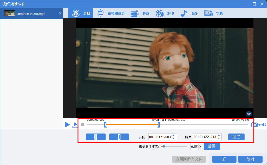The height and width of the screenshot is (165, 267).
Task: Decrease end time with down arrow
Action: pyautogui.click(x=219, y=138)
